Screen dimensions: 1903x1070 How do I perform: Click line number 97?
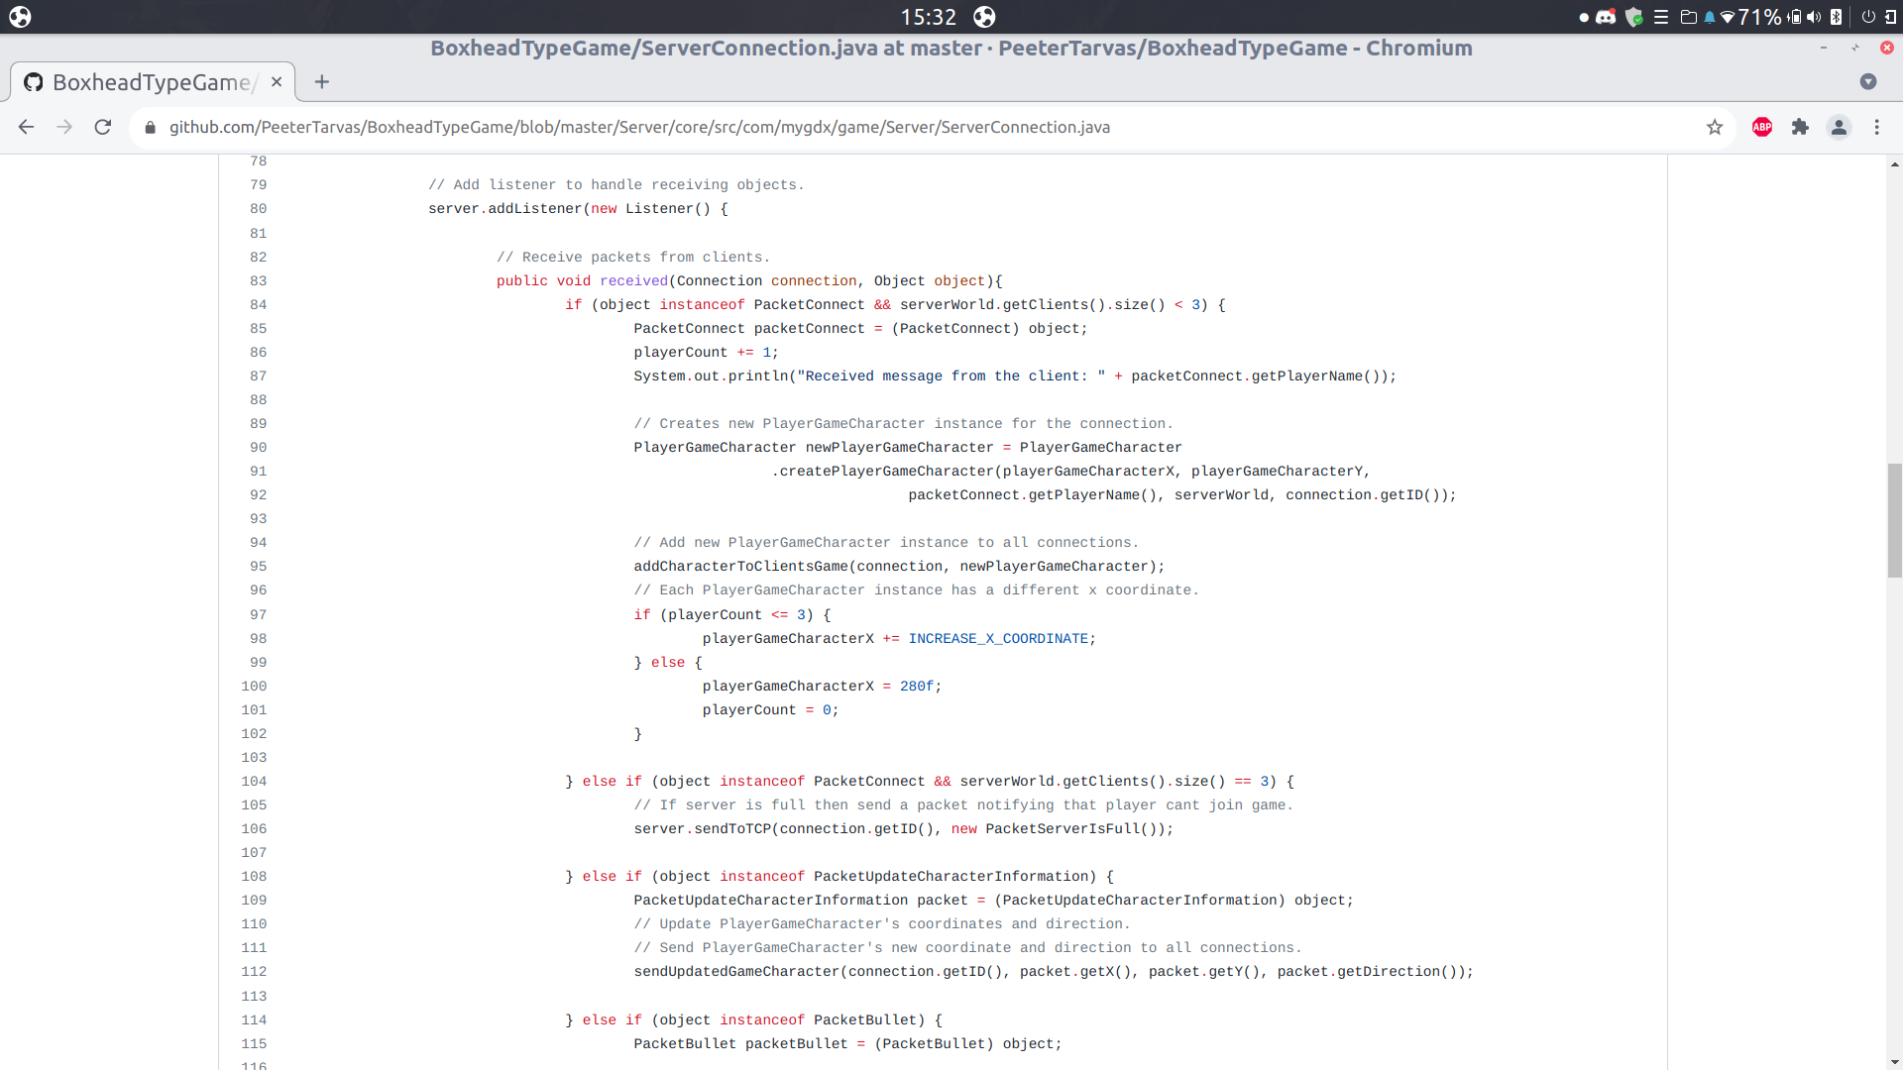pyautogui.click(x=258, y=615)
